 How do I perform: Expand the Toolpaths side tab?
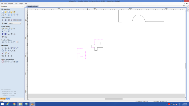[188, 8]
